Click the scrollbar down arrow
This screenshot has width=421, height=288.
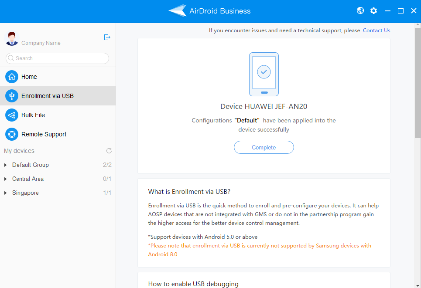point(418,285)
